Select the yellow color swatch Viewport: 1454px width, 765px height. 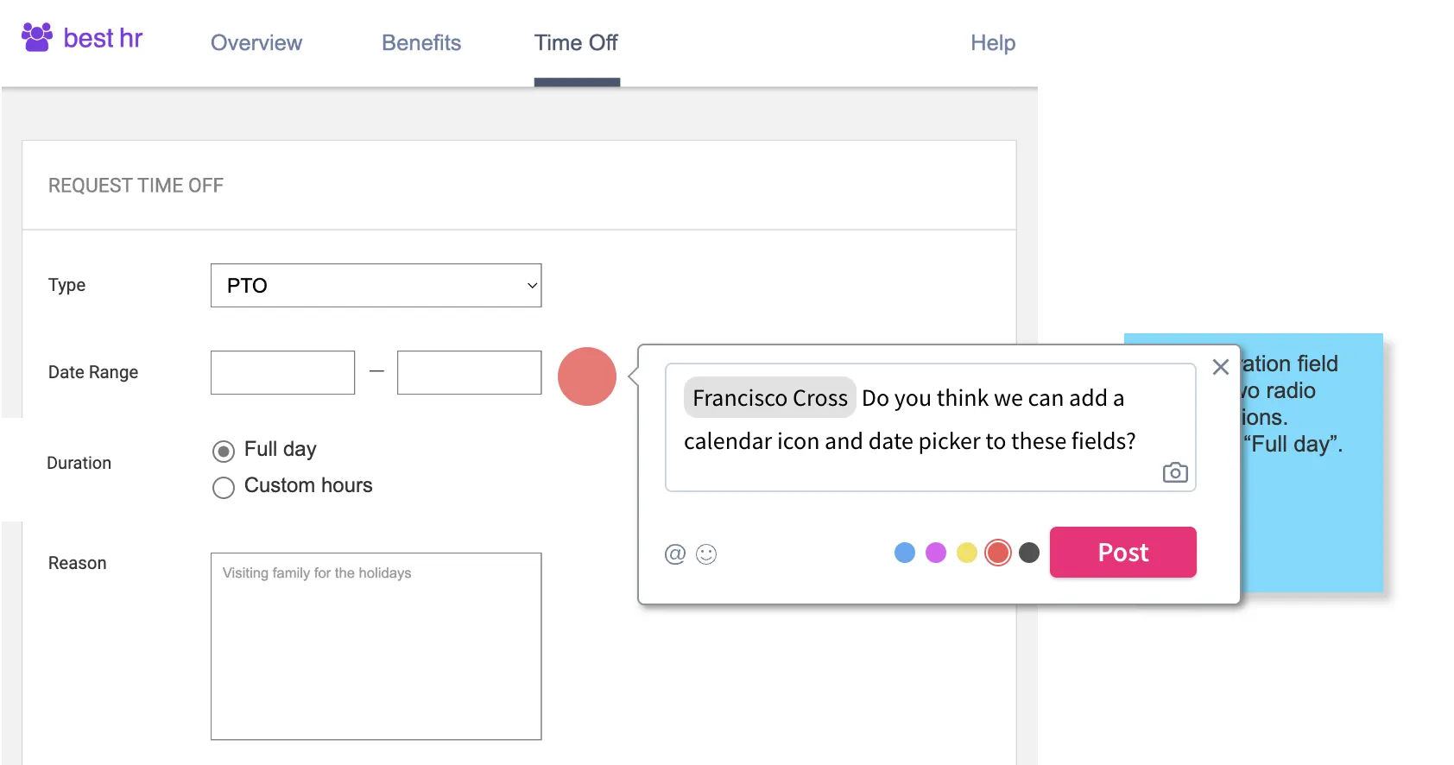point(967,553)
